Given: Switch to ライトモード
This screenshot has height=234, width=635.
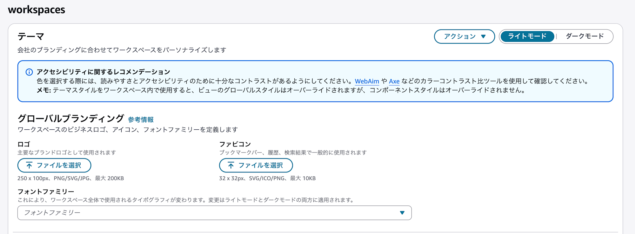Looking at the screenshot, I should point(527,36).
